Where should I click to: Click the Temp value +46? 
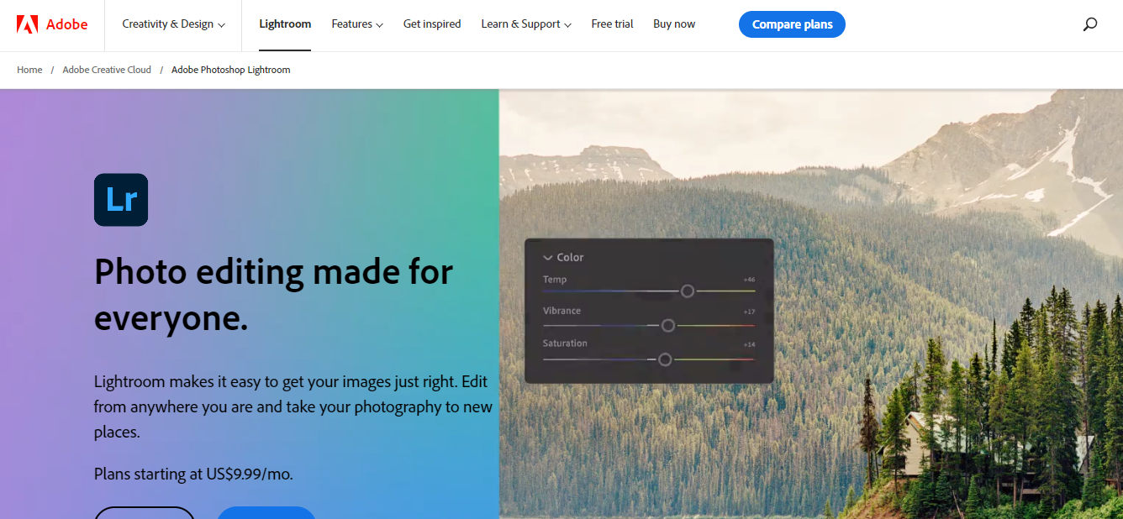[749, 280]
